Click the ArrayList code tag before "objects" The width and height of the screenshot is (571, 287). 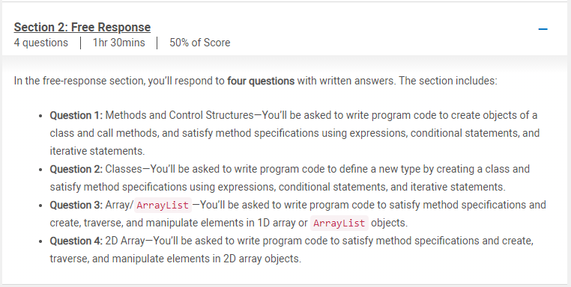click(339, 223)
